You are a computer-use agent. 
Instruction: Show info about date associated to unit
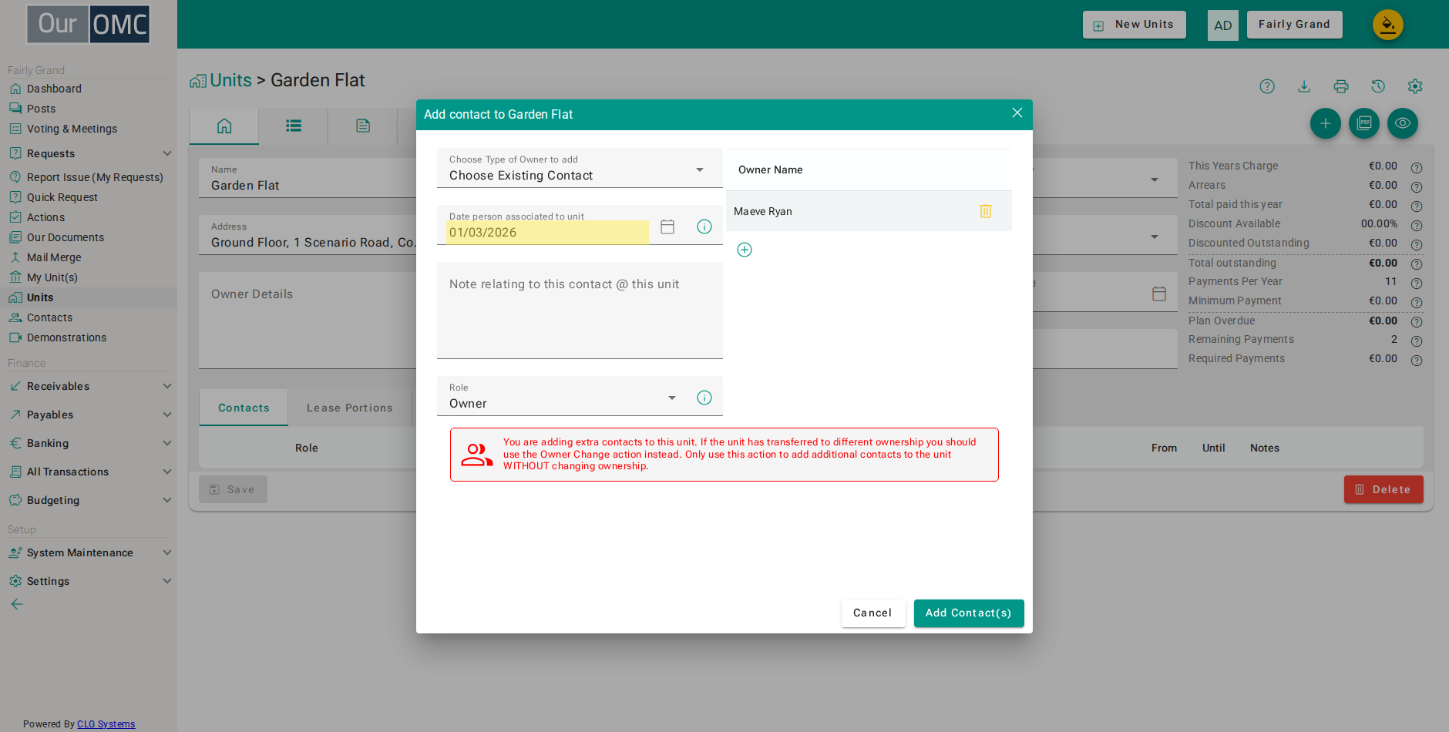click(x=704, y=227)
